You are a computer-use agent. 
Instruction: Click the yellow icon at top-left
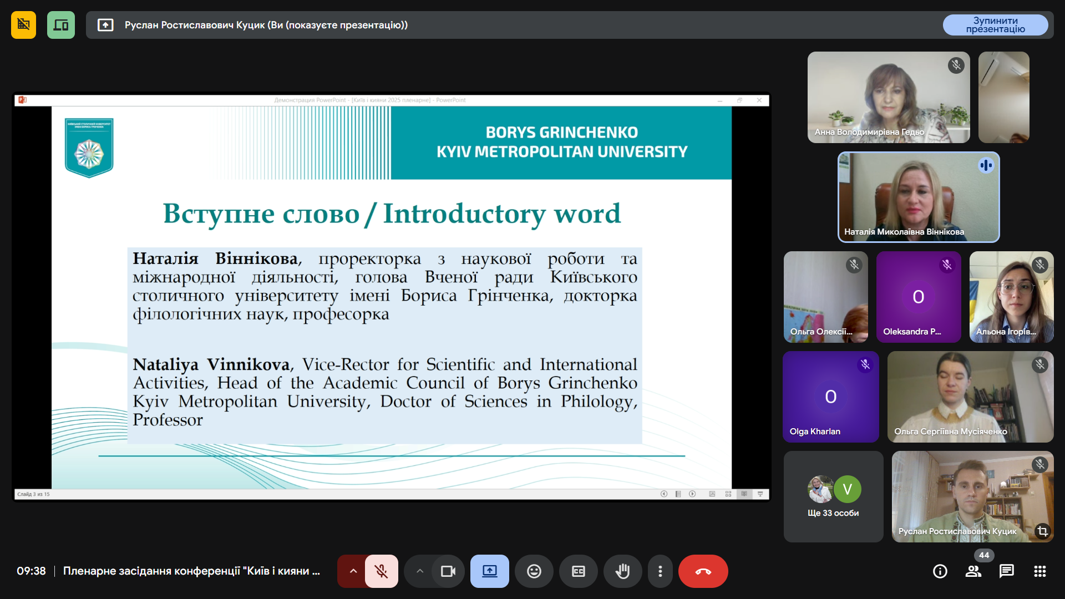[x=23, y=25]
